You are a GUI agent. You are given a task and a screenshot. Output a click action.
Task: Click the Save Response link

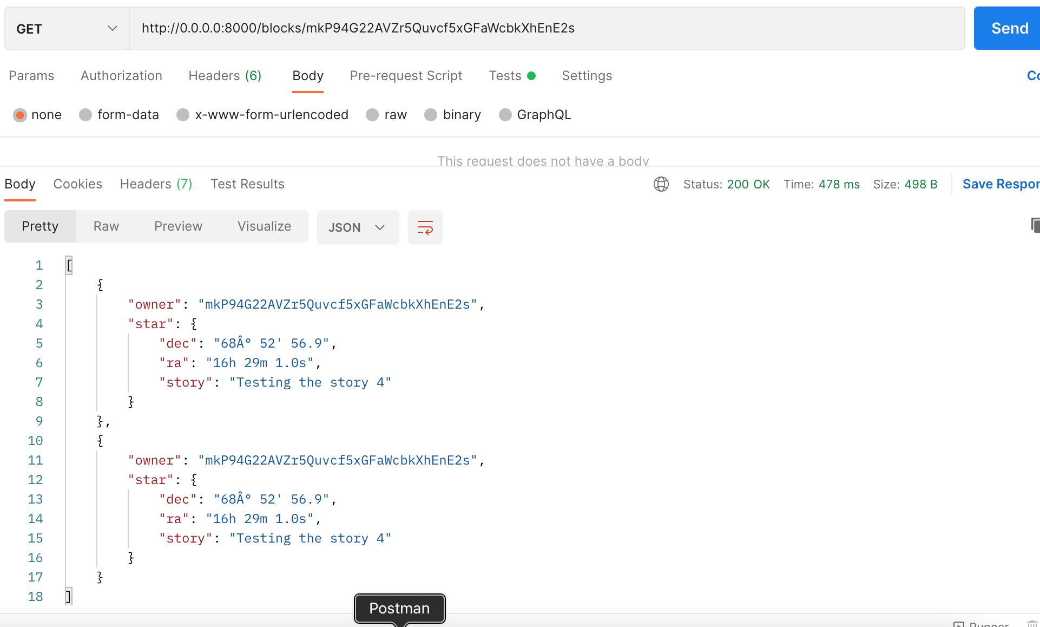coord(1001,184)
